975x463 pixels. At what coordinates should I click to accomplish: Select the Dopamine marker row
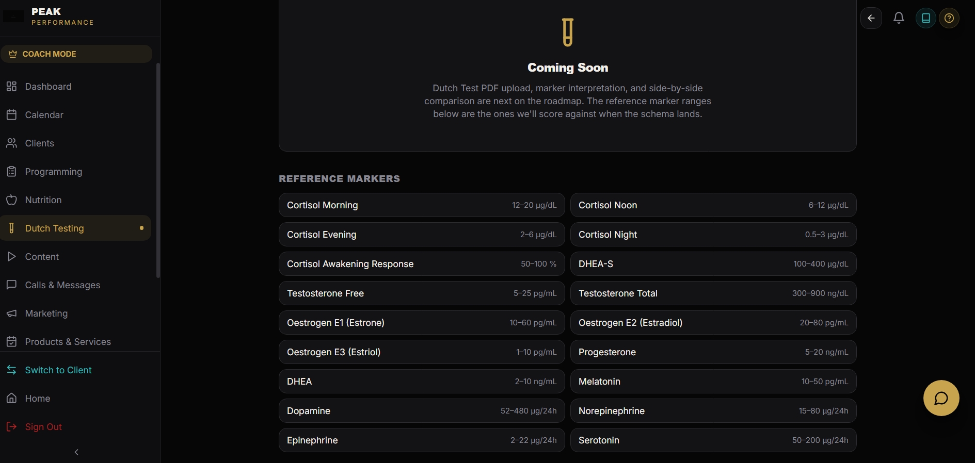pyautogui.click(x=422, y=410)
